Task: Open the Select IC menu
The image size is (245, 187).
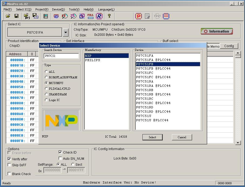Action: click(x=23, y=9)
